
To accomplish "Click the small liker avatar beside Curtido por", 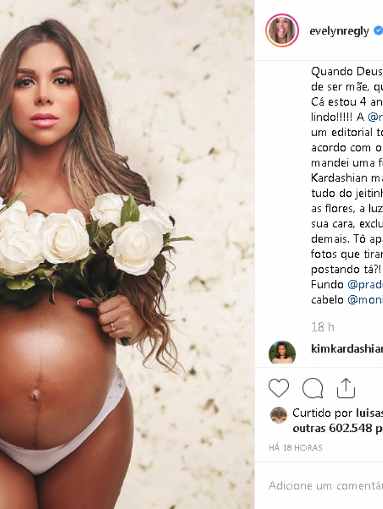I will (278, 415).
